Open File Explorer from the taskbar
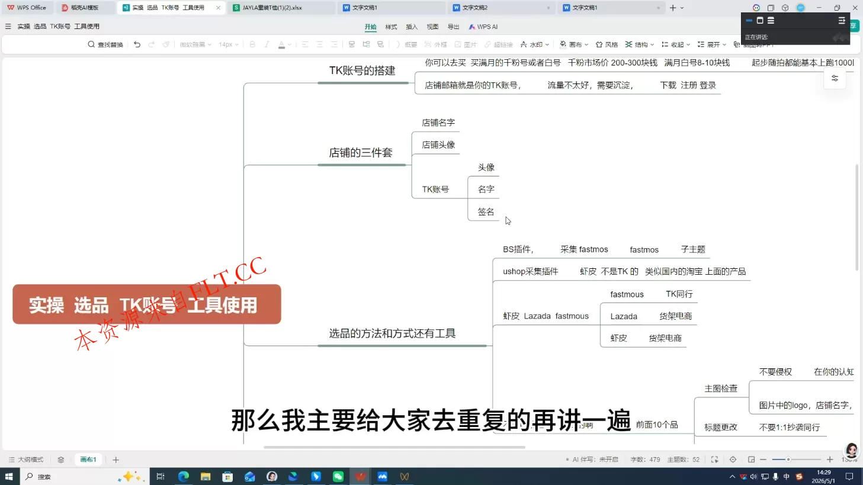Image resolution: width=863 pixels, height=485 pixels. click(x=206, y=476)
